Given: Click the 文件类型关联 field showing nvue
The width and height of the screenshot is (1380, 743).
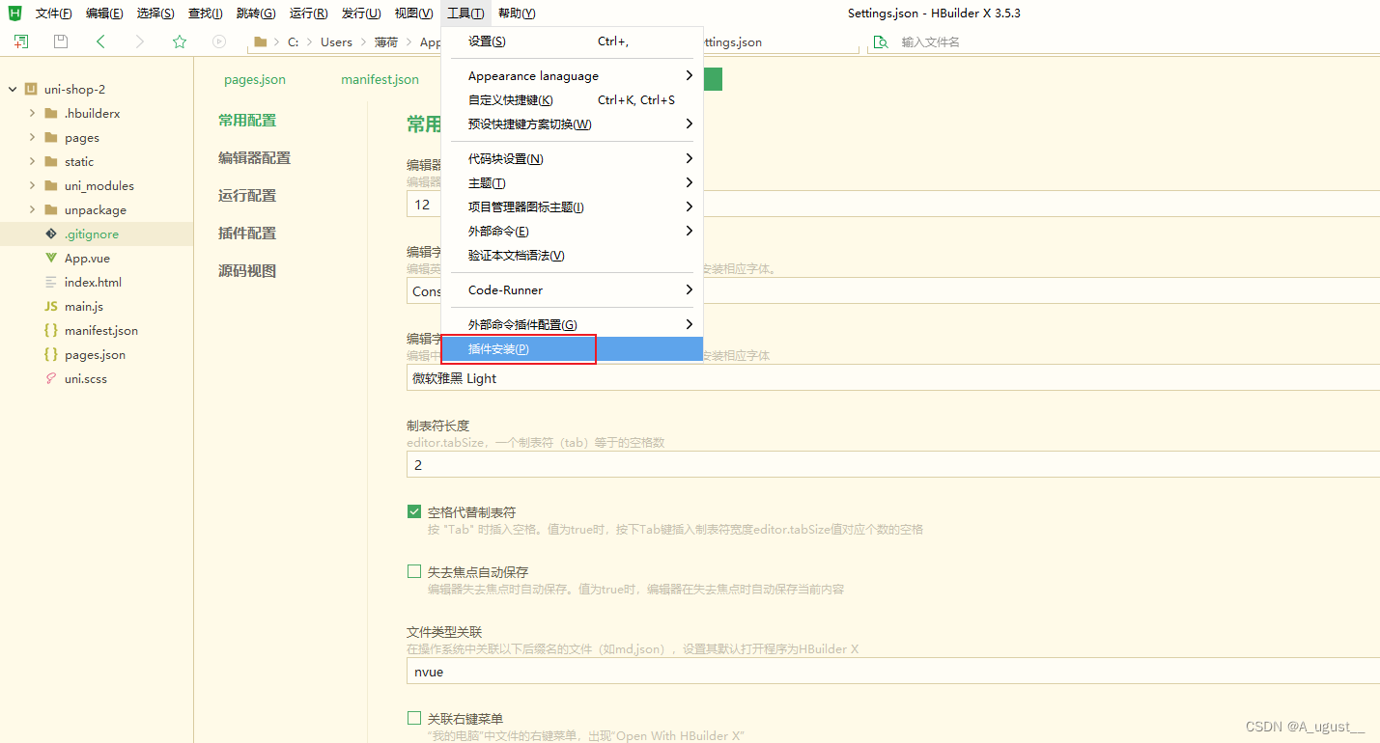Looking at the screenshot, I should (893, 671).
